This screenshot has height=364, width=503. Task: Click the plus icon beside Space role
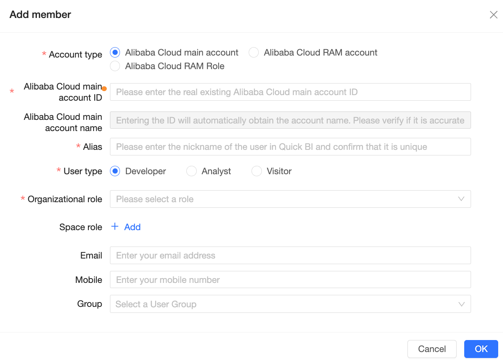pyautogui.click(x=115, y=227)
